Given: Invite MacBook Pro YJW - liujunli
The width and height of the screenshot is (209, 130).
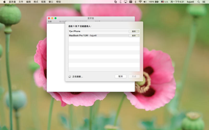Looking at the screenshot, I should point(133,36).
